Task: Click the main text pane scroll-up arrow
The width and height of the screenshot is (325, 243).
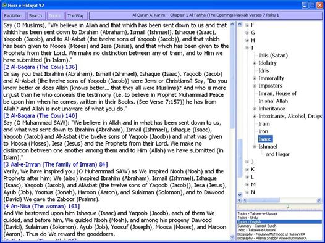Action: pyautogui.click(x=232, y=24)
